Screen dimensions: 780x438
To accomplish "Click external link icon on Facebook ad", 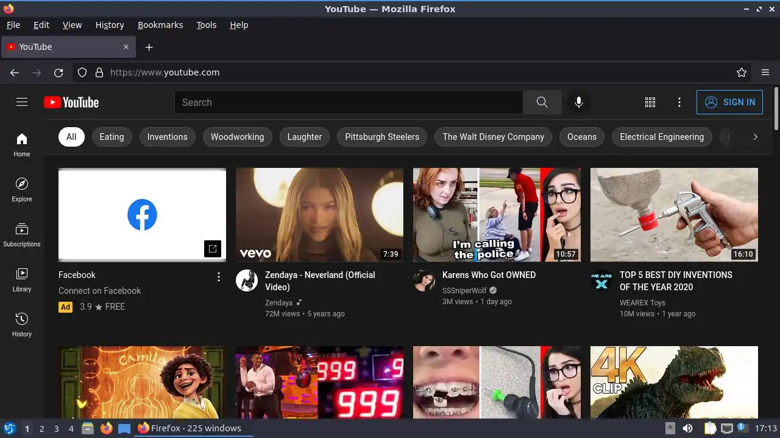I will pyautogui.click(x=212, y=248).
